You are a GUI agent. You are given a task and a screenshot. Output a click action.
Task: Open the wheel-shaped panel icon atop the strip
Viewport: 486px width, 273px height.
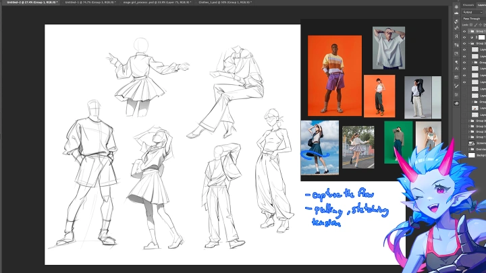pyautogui.click(x=456, y=7)
